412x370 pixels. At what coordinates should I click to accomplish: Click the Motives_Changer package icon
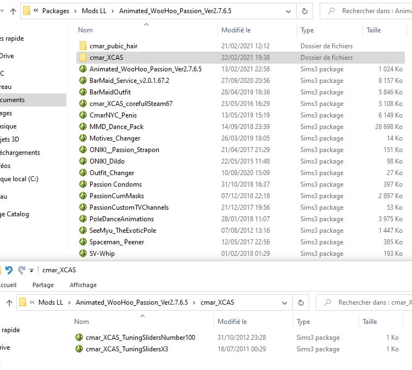tap(83, 138)
